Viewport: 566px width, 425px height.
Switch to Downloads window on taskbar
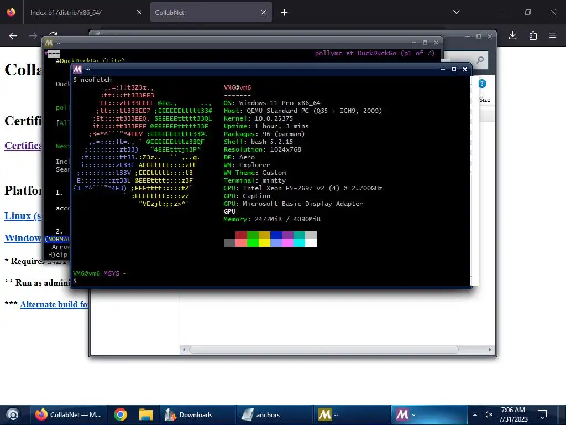pos(197,415)
